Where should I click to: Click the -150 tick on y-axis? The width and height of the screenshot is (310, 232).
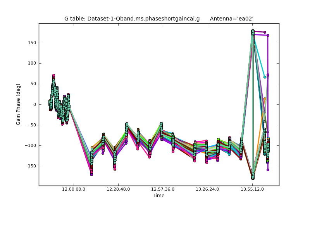click(30, 166)
